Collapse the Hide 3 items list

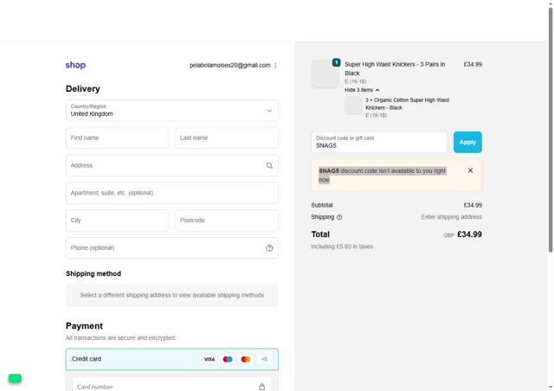click(x=362, y=90)
